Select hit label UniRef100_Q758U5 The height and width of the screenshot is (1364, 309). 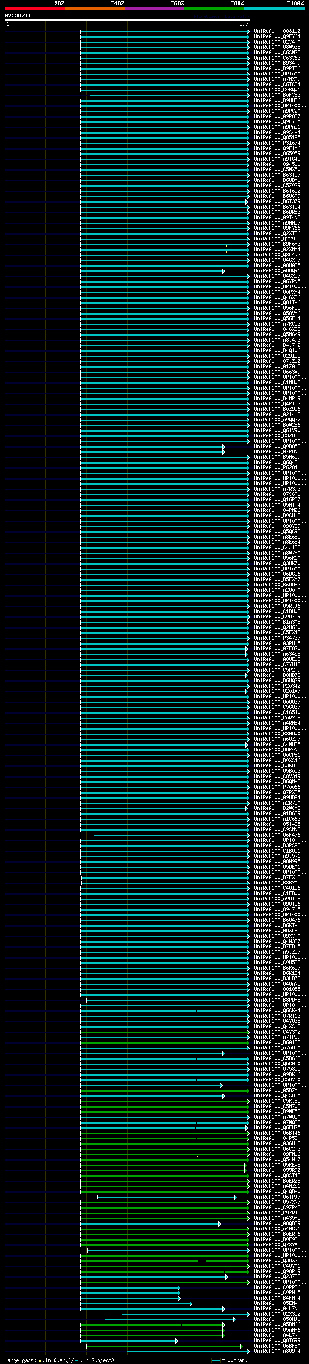point(277,1069)
